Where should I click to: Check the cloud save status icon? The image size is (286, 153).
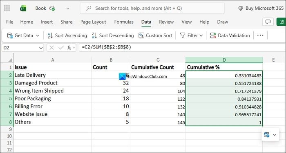tap(52, 8)
